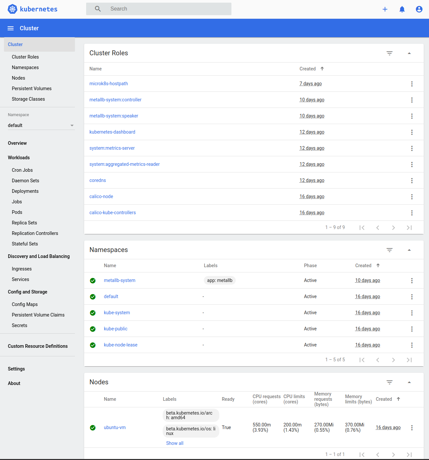429x460 pixels.
Task: Open actions menu for system:aggregated-metrics-reader
Action: pyautogui.click(x=412, y=165)
